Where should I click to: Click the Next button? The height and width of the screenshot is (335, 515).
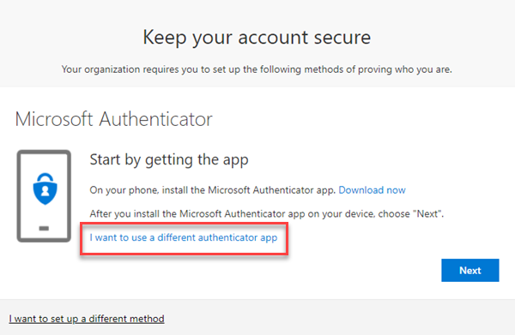[470, 270]
